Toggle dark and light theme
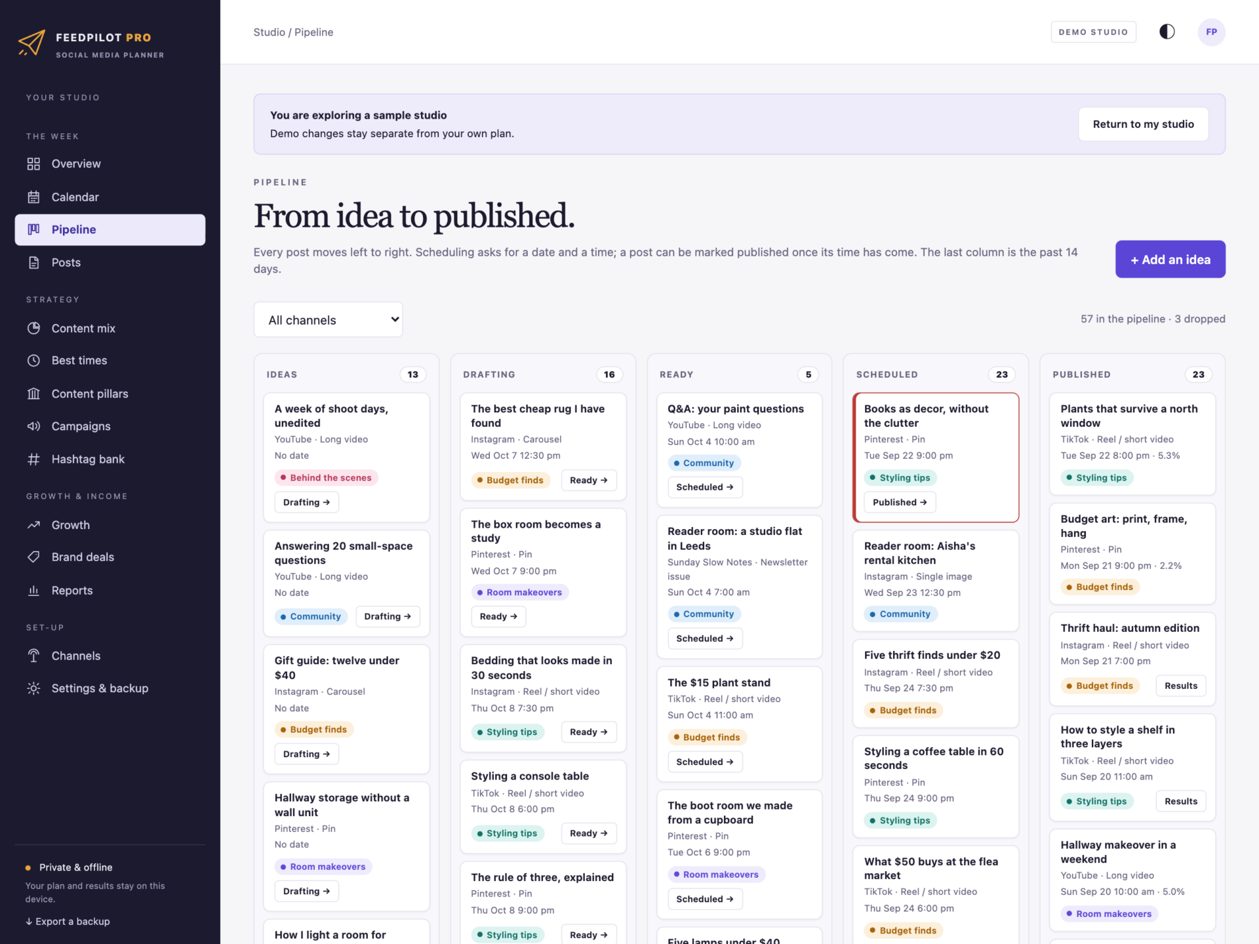Screen dimensions: 1259x944 (1167, 32)
